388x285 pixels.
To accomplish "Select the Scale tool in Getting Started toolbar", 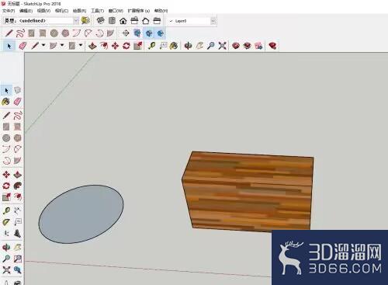I will click(x=137, y=46).
